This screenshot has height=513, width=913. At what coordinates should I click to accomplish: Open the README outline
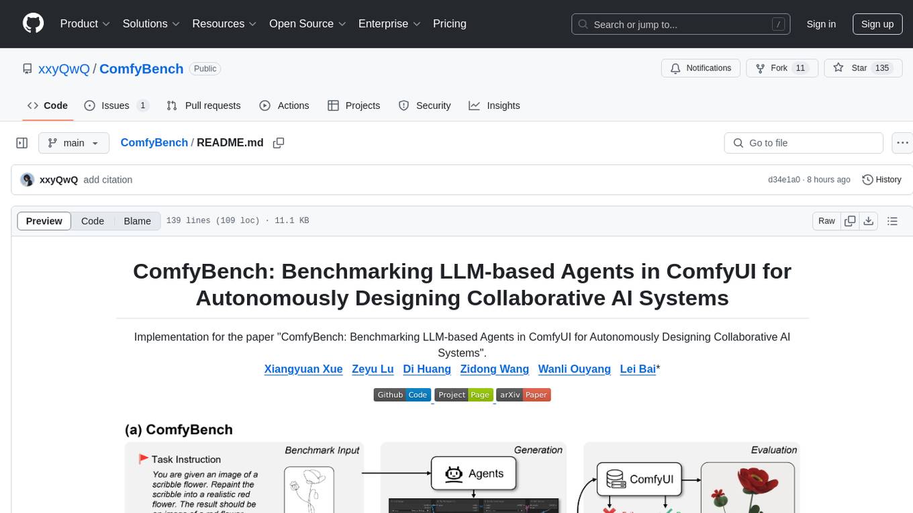pyautogui.click(x=892, y=221)
